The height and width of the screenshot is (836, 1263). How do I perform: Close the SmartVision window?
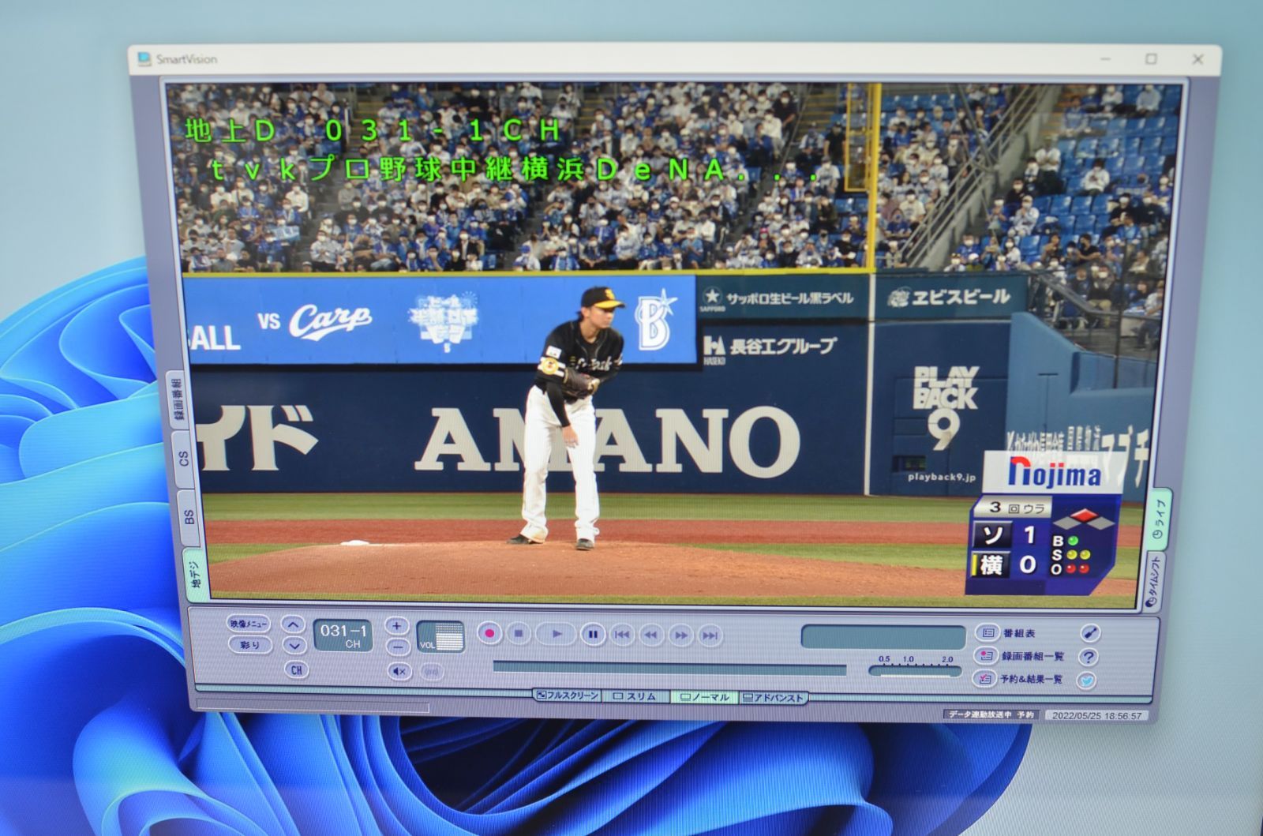tap(1197, 59)
